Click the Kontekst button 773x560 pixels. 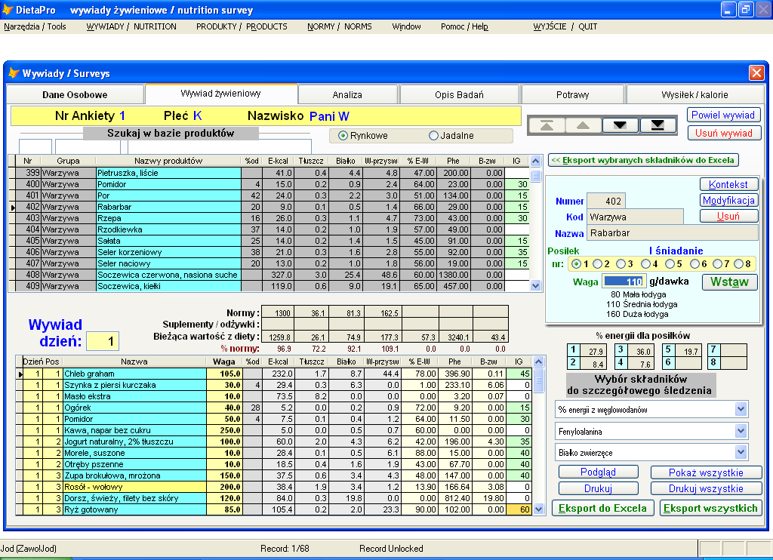tap(728, 184)
